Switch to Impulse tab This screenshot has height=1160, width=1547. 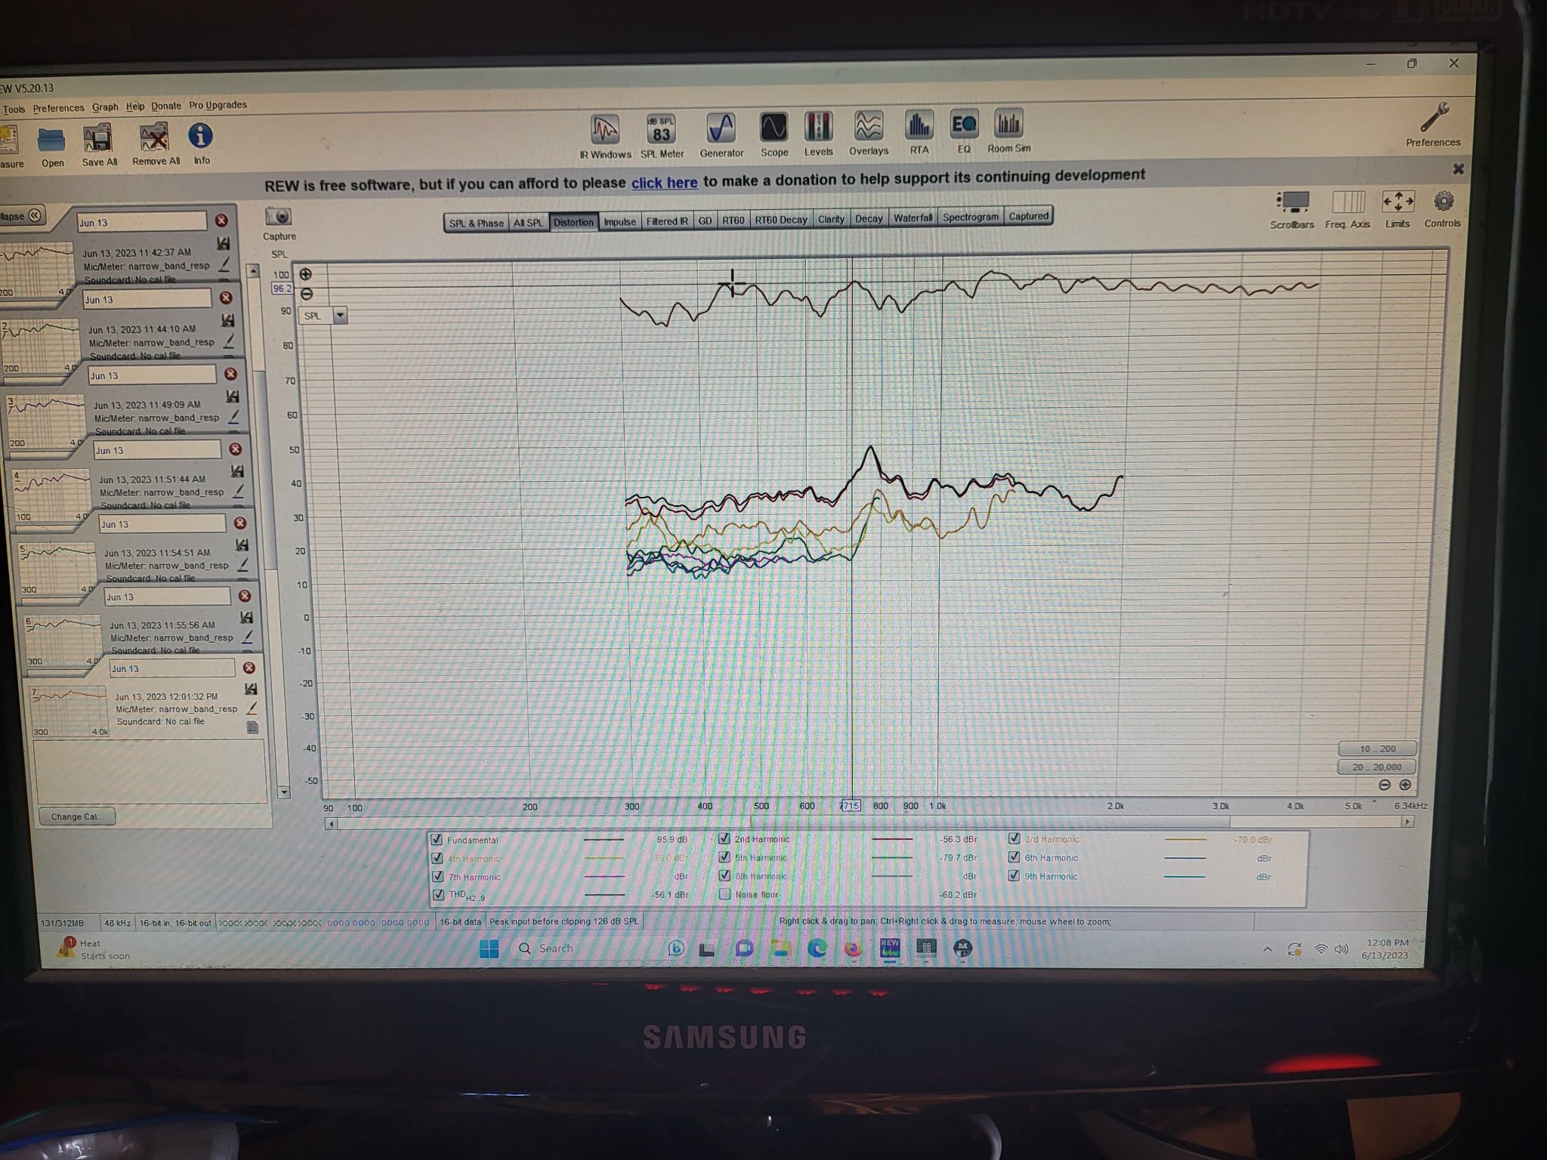pyautogui.click(x=620, y=221)
